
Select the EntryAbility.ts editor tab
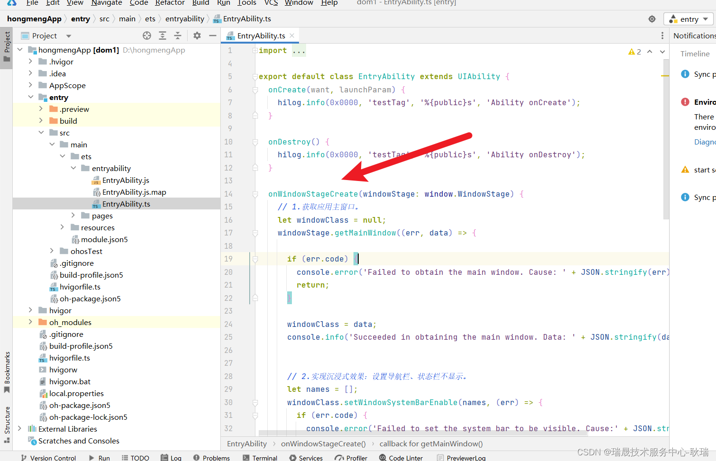tap(261, 36)
